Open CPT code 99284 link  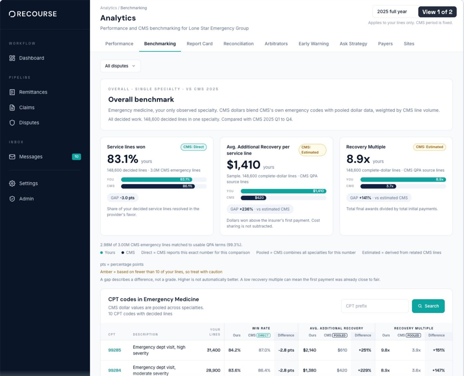click(115, 370)
